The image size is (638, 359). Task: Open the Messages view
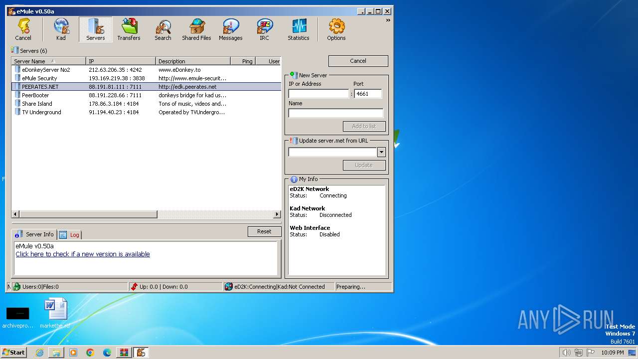click(x=230, y=29)
